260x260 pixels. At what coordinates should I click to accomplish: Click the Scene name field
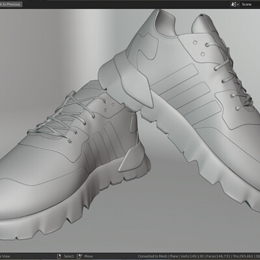[x=250, y=5]
